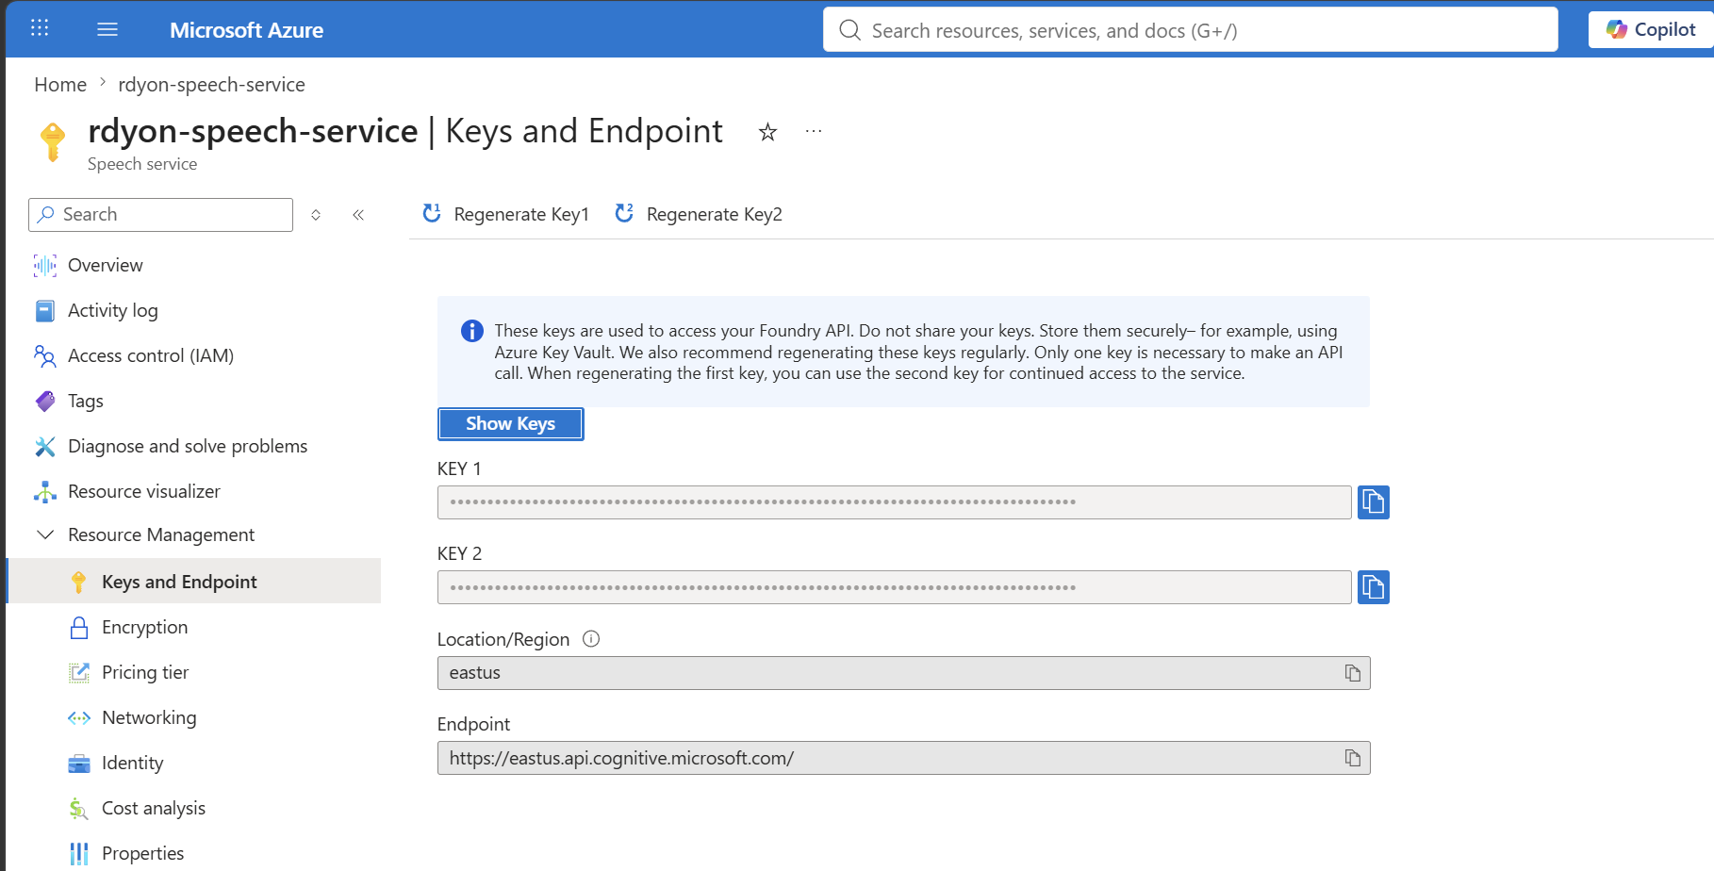This screenshot has width=1714, height=871.
Task: Click the KEY 1 masked field
Action: (894, 502)
